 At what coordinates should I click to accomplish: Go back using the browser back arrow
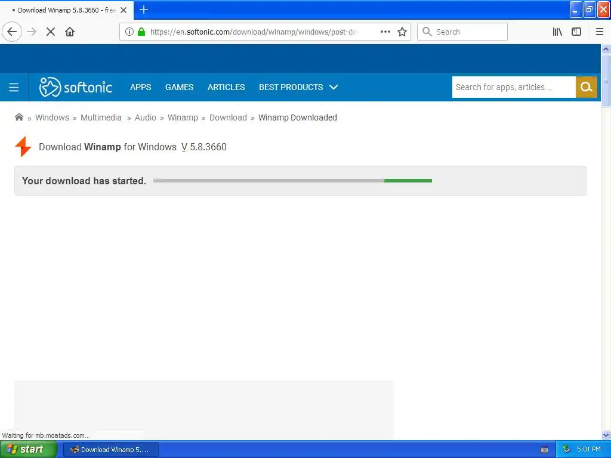click(x=12, y=32)
